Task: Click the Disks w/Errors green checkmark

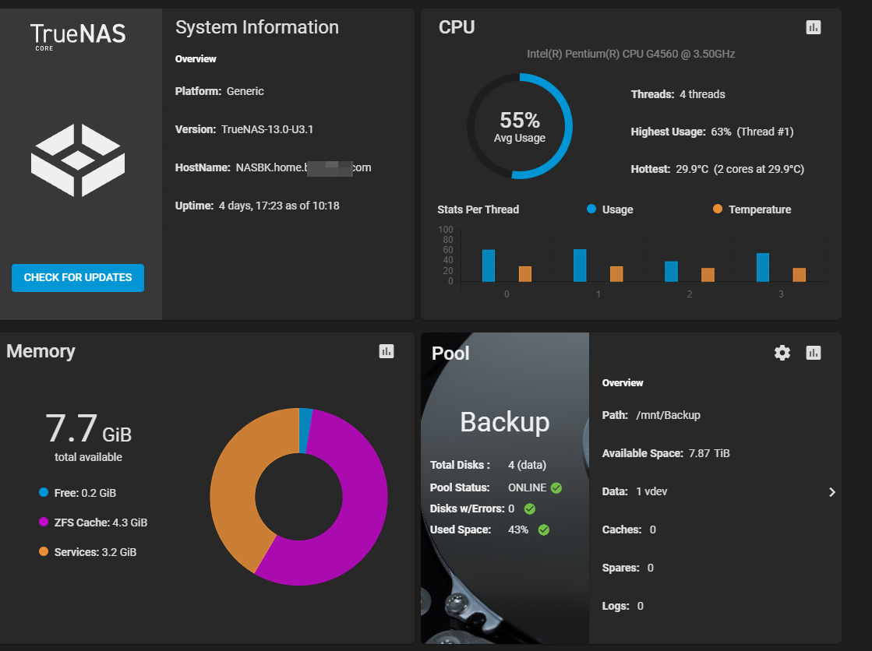Action: tap(529, 508)
